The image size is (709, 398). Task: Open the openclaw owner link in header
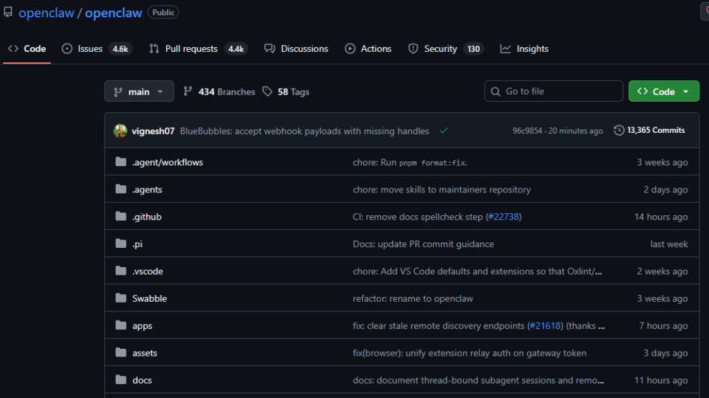(x=46, y=13)
